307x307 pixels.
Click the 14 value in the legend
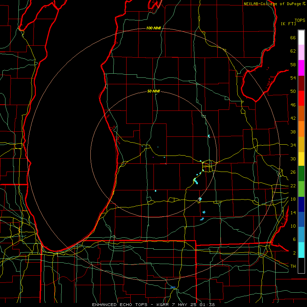293,213
